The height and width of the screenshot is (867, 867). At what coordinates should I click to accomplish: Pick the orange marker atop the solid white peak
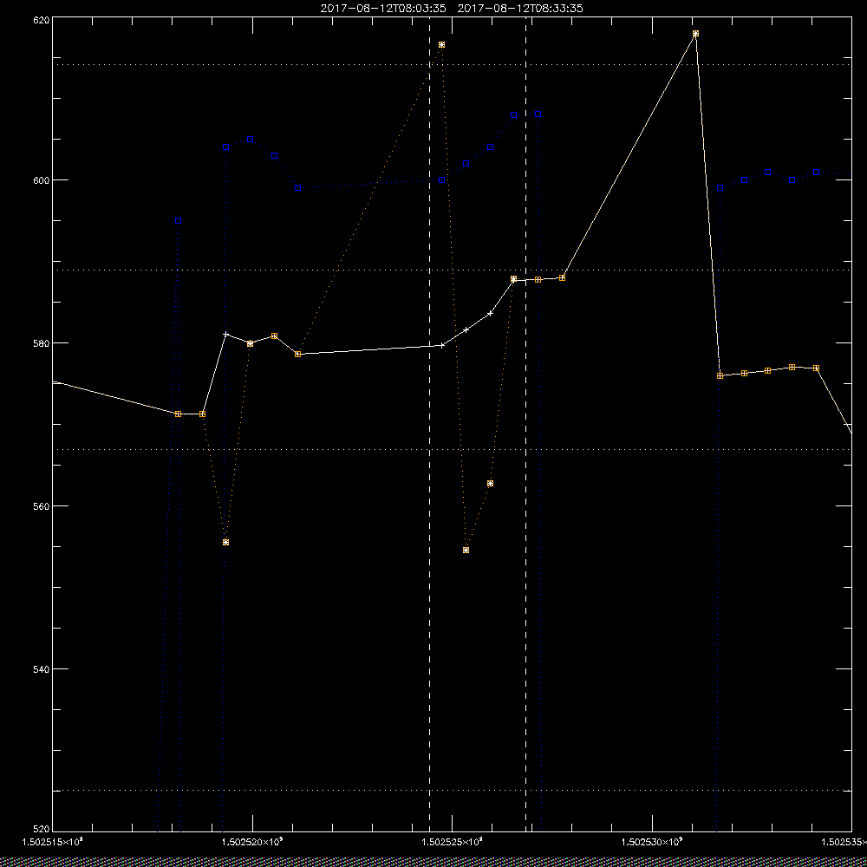coord(695,33)
